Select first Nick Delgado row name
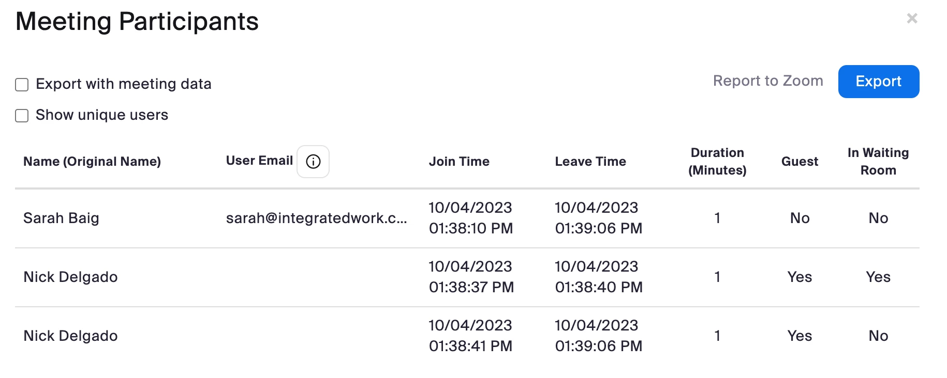The height and width of the screenshot is (378, 947). (70, 277)
